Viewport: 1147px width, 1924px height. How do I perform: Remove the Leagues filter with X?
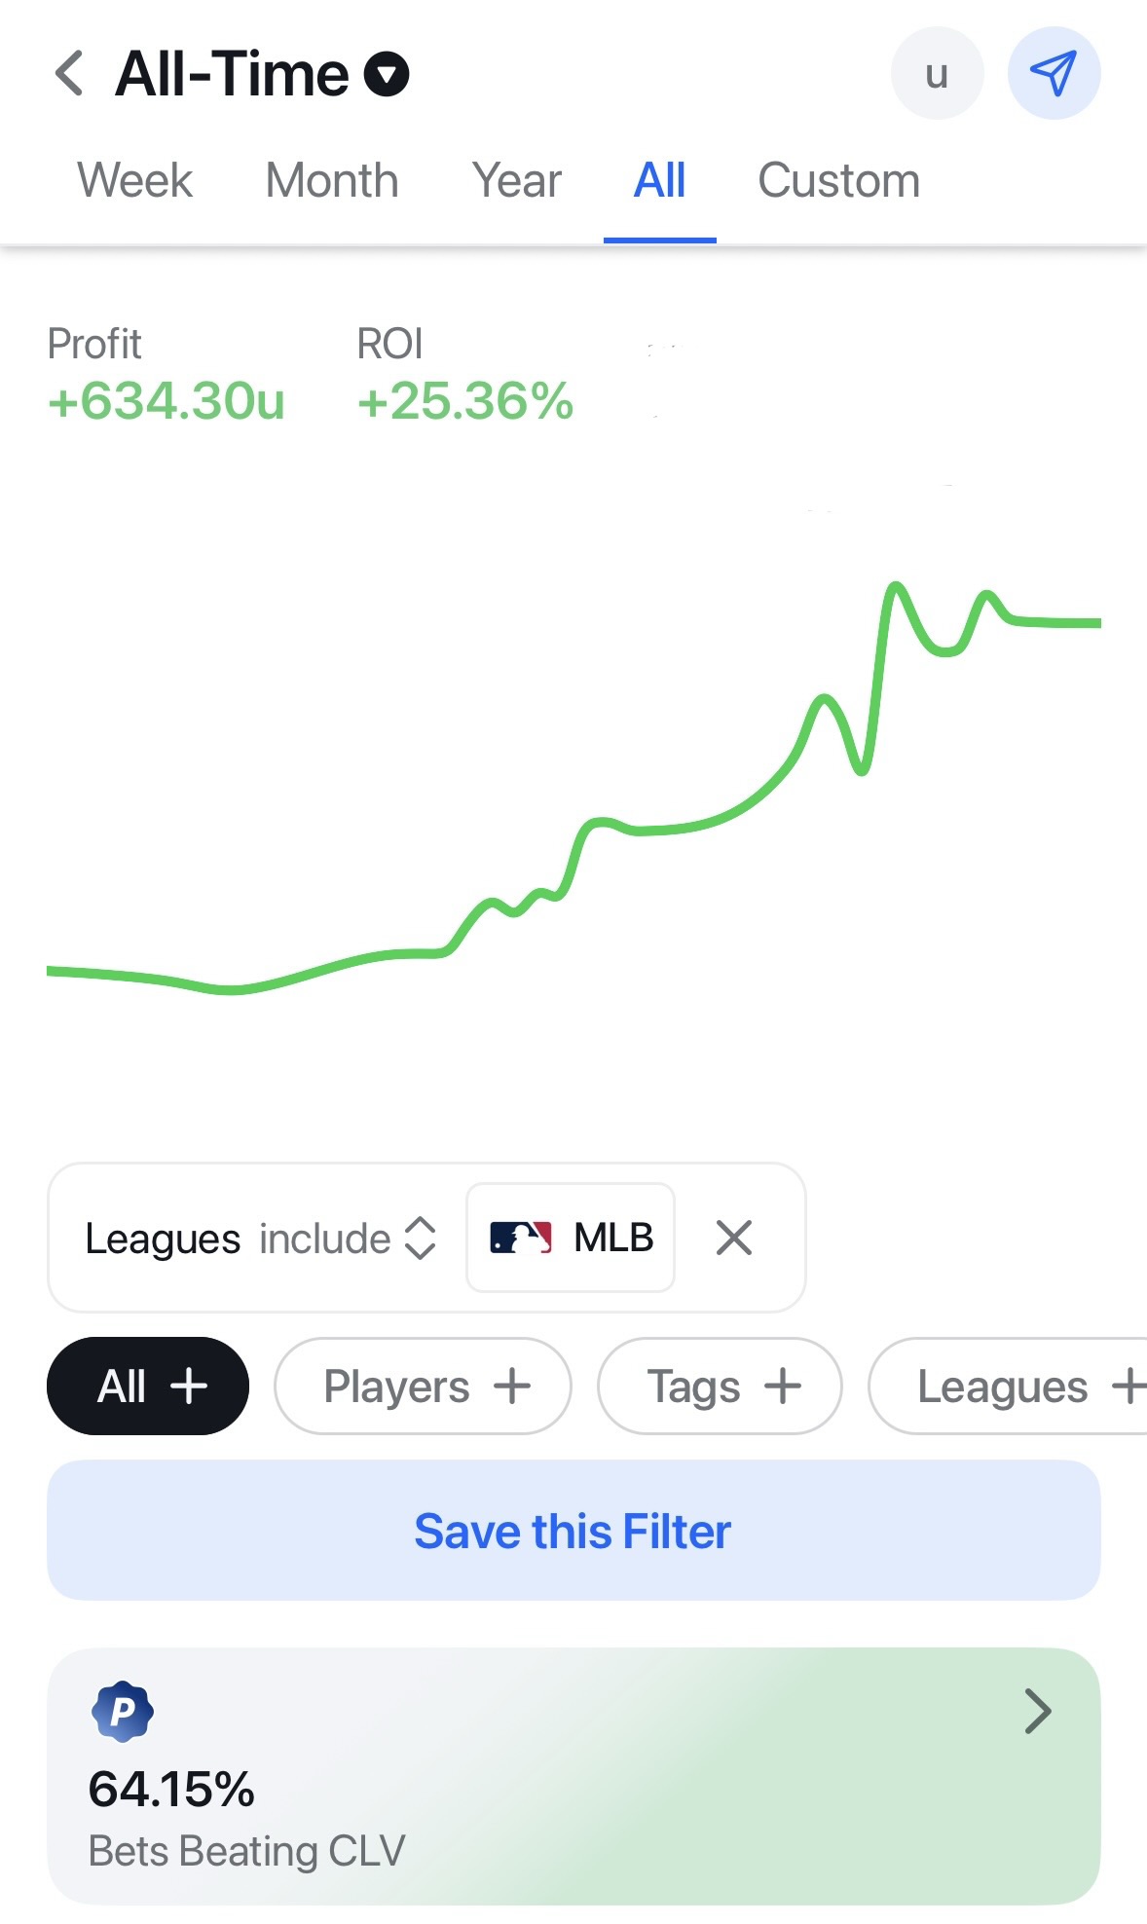point(733,1239)
